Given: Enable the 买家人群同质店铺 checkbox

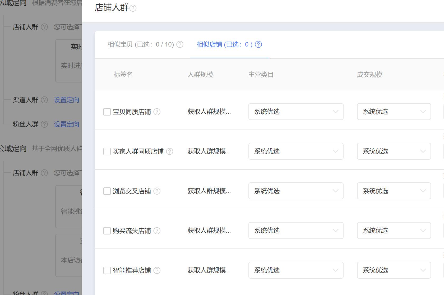Looking at the screenshot, I should (x=107, y=151).
